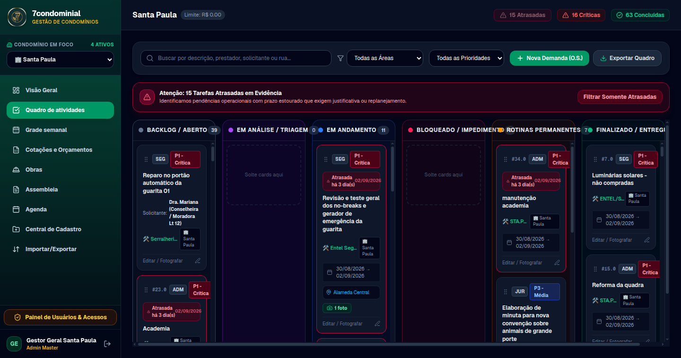Click drag handle on card #34.0
The image size is (681, 358).
(505, 159)
